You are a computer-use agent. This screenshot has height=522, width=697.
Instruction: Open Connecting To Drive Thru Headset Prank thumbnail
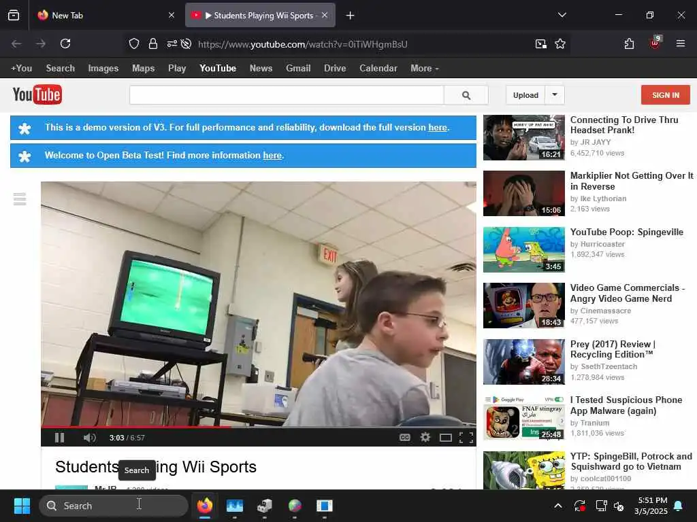[x=523, y=137]
